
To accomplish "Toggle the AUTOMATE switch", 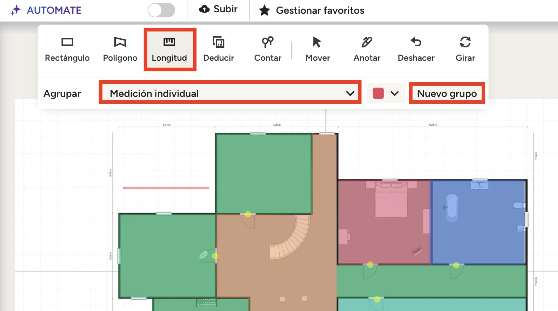I will pyautogui.click(x=161, y=10).
